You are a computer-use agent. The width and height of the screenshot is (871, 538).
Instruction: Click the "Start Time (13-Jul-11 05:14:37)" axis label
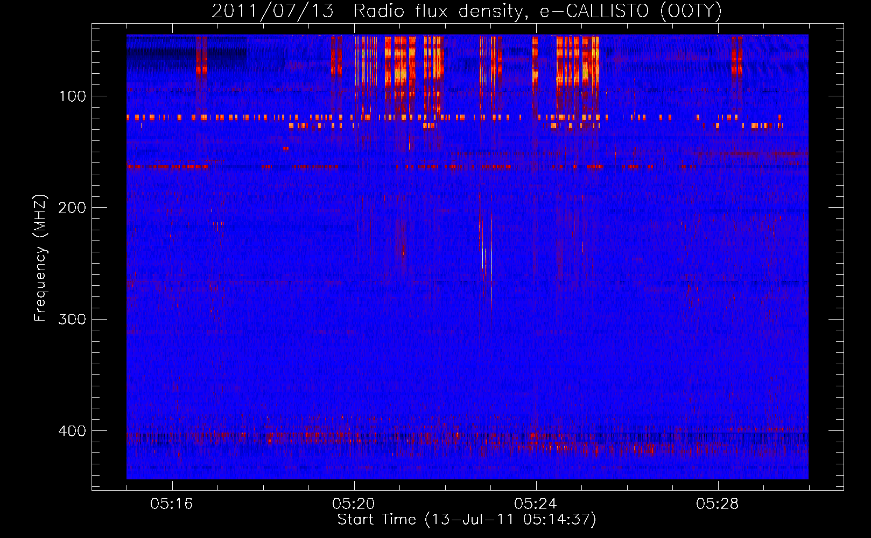click(467, 520)
